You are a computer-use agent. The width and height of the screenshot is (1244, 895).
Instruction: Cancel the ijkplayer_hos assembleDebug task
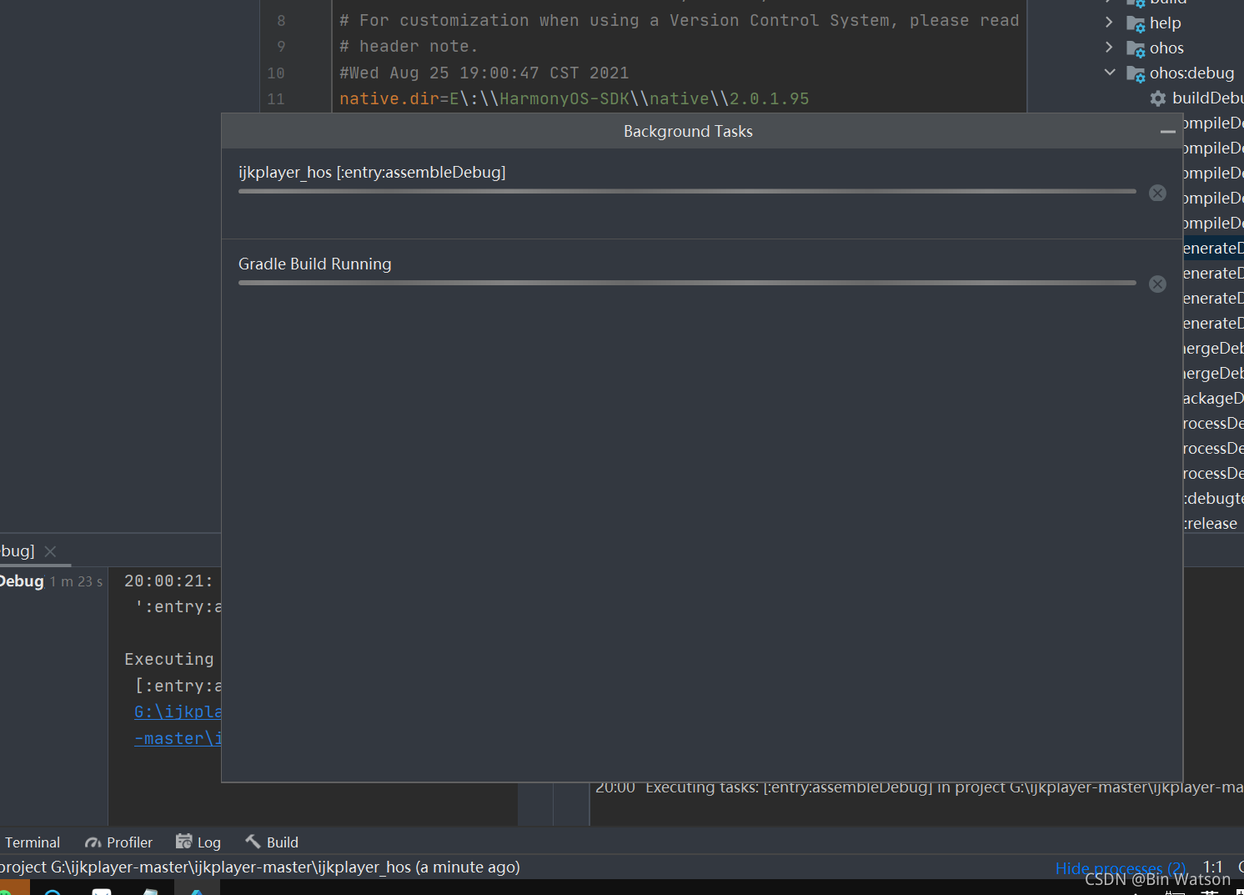[1157, 193]
